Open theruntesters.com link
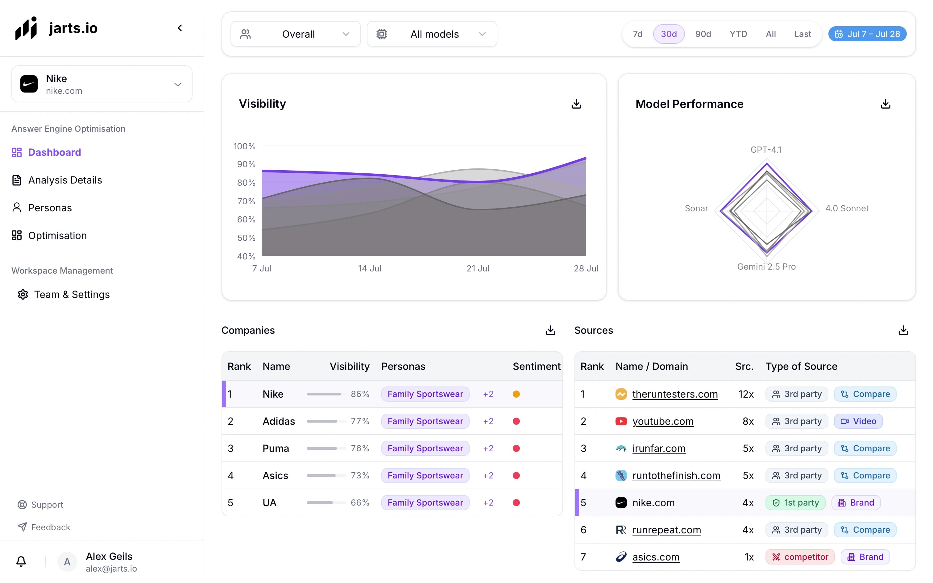The image size is (933, 583). (675, 394)
